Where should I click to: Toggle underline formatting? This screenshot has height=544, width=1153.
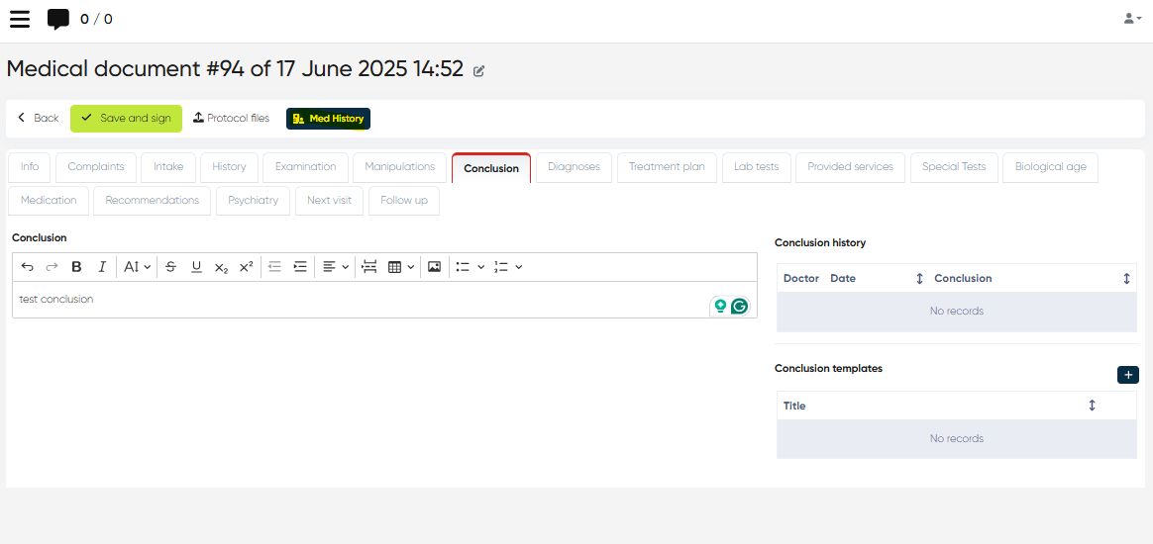196,267
